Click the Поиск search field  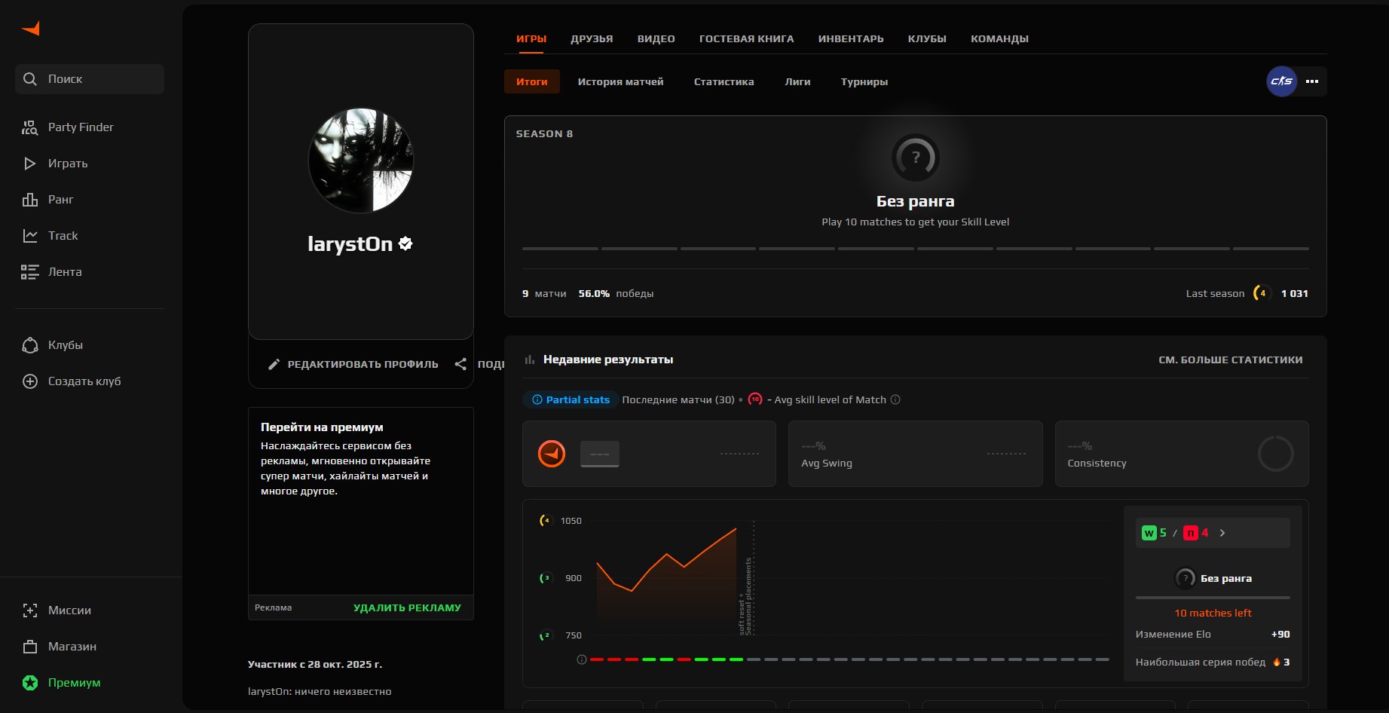coord(90,79)
